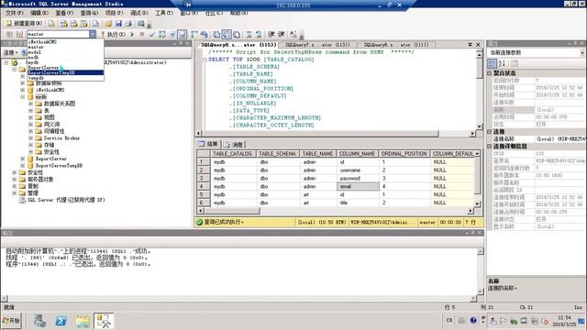Click the New Query (新建查询) button
587x330 pixels.
pyautogui.click(x=24, y=23)
